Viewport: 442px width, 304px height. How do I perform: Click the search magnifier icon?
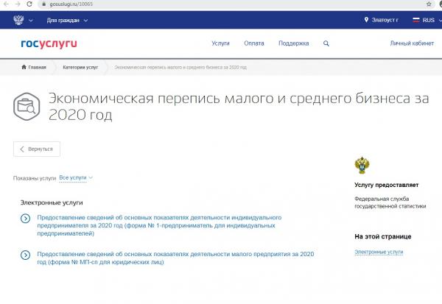326,43
